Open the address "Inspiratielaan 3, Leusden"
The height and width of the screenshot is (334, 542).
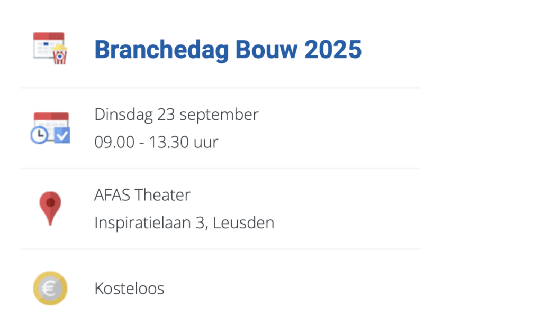click(184, 223)
